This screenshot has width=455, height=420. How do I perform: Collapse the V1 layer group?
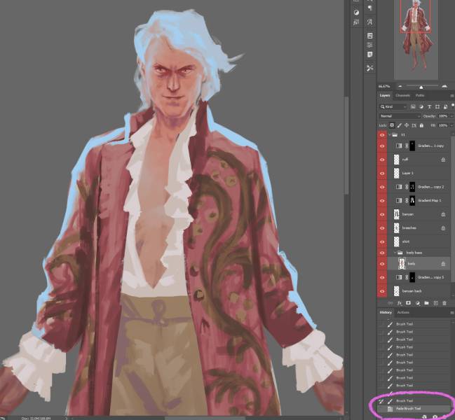(390, 133)
